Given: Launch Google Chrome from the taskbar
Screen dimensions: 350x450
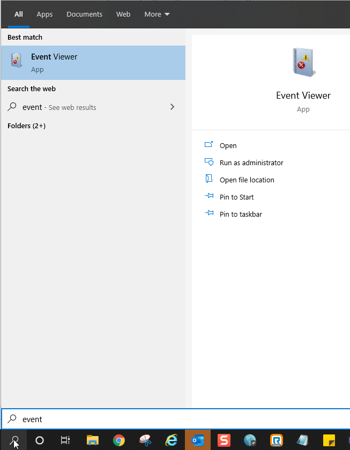Looking at the screenshot, I should coord(119,440).
